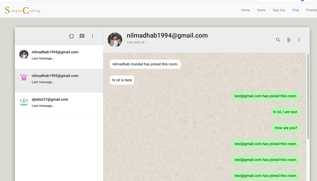The height and width of the screenshot is (181, 317).
Task: Open nilmadhab1994's profile picture in the header
Action: click(x=115, y=40)
